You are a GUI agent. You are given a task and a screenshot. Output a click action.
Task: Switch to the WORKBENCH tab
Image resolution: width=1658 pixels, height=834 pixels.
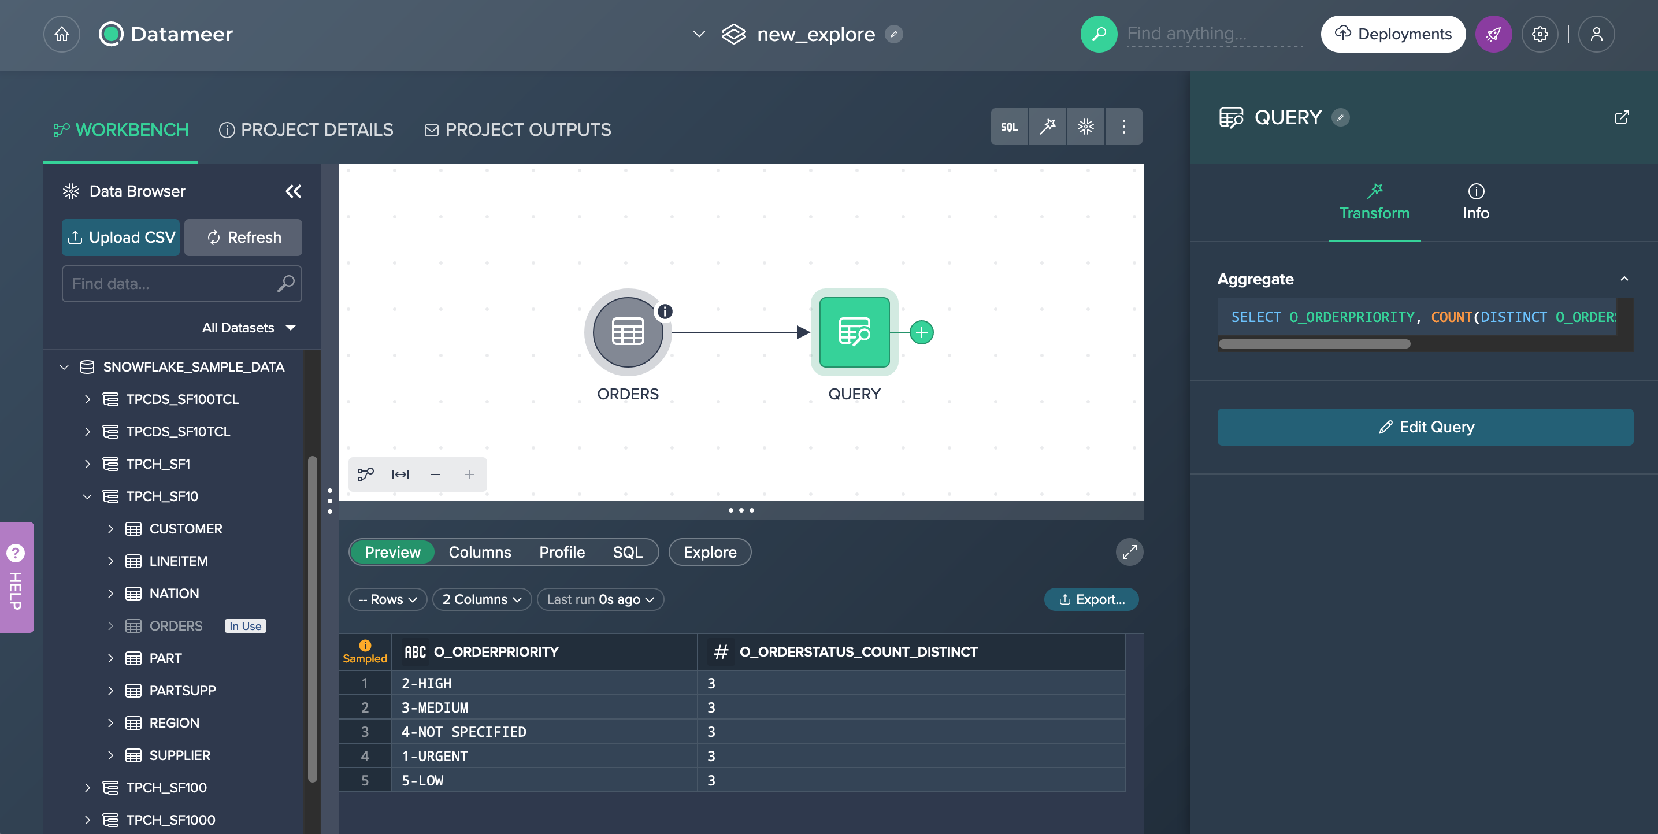pos(121,129)
